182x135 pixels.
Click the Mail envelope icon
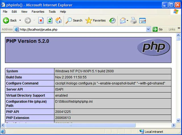tap(123, 21)
